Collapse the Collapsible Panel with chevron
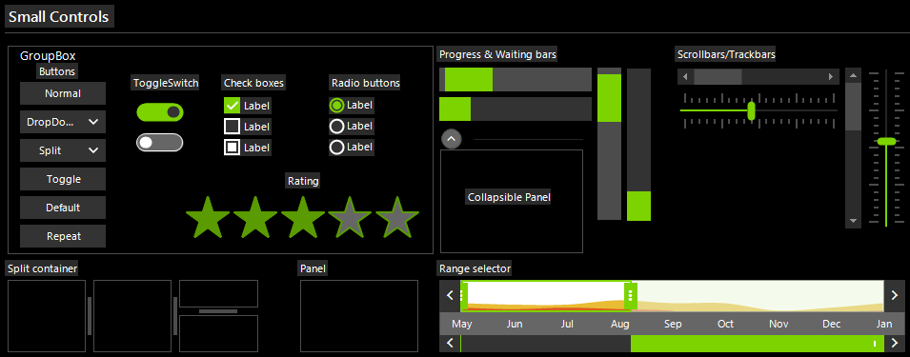 click(x=452, y=139)
